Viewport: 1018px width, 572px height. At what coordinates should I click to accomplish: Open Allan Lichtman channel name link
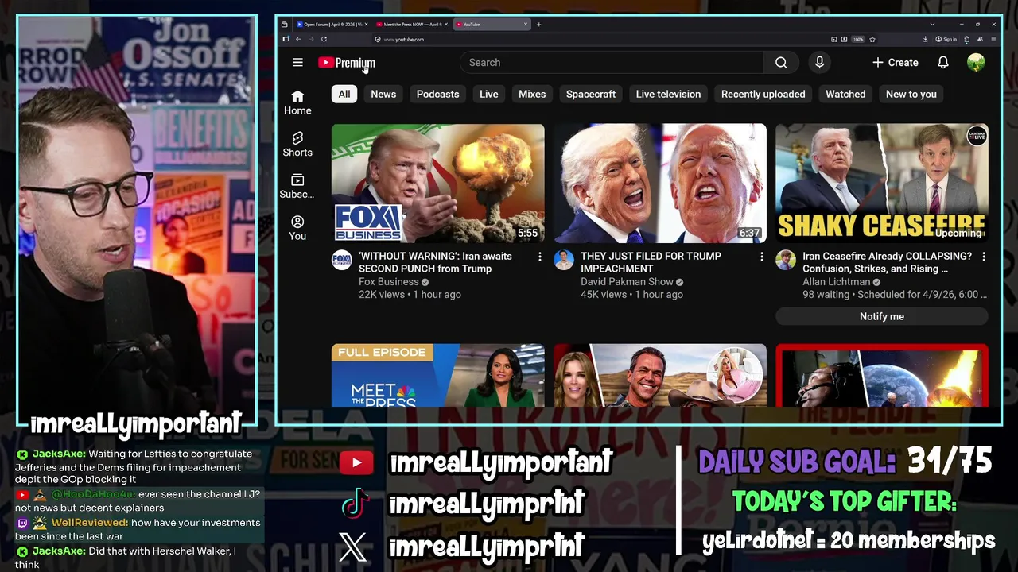836,282
